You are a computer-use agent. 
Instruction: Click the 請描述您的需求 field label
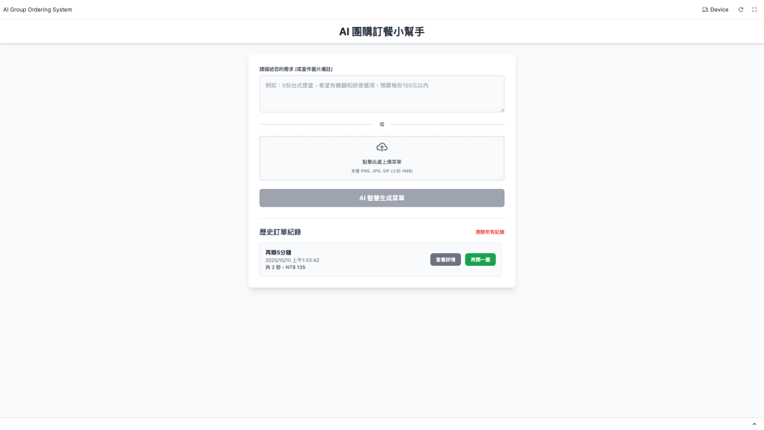point(295,69)
